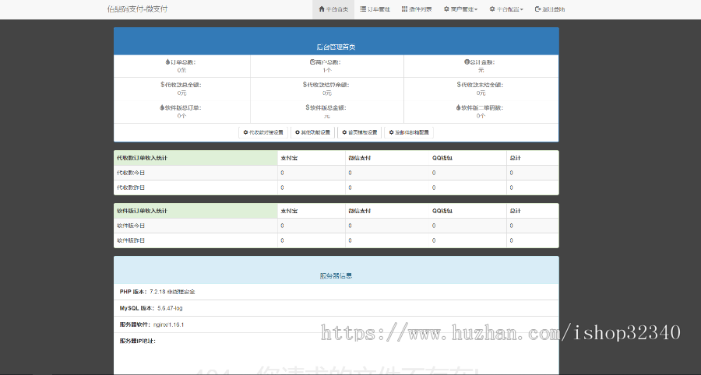Screen dimensions: 701x375
Task: Select the 1个 merchant count value
Action: (x=327, y=70)
